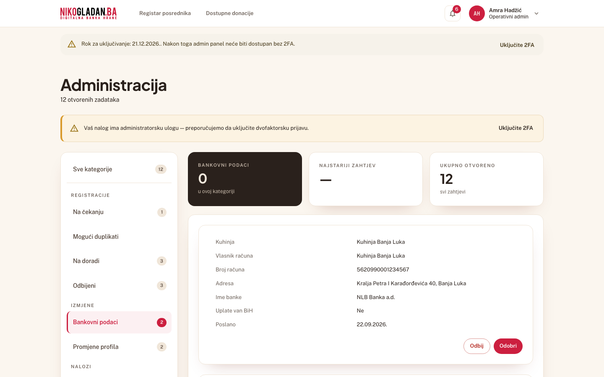The height and width of the screenshot is (377, 604).
Task: Click Odobri on the Kuhinja Banja Luka request
Action: pos(508,346)
